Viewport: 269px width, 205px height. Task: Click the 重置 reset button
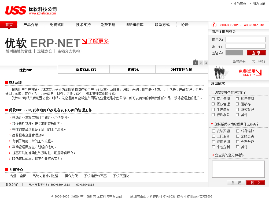click(236, 183)
